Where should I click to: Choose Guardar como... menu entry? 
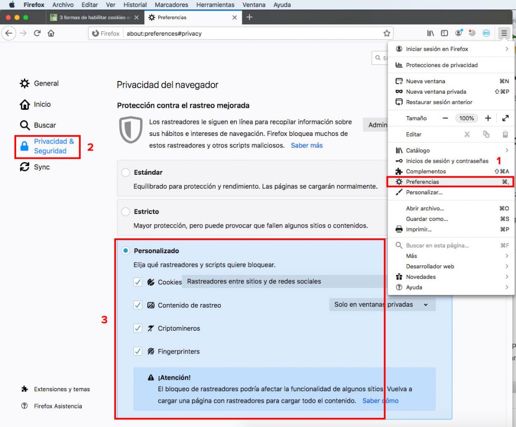(451, 219)
